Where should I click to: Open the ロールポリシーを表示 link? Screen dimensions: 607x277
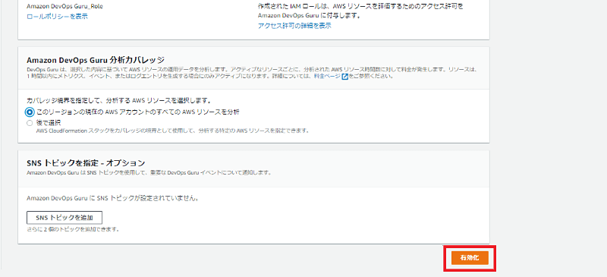coord(57,17)
